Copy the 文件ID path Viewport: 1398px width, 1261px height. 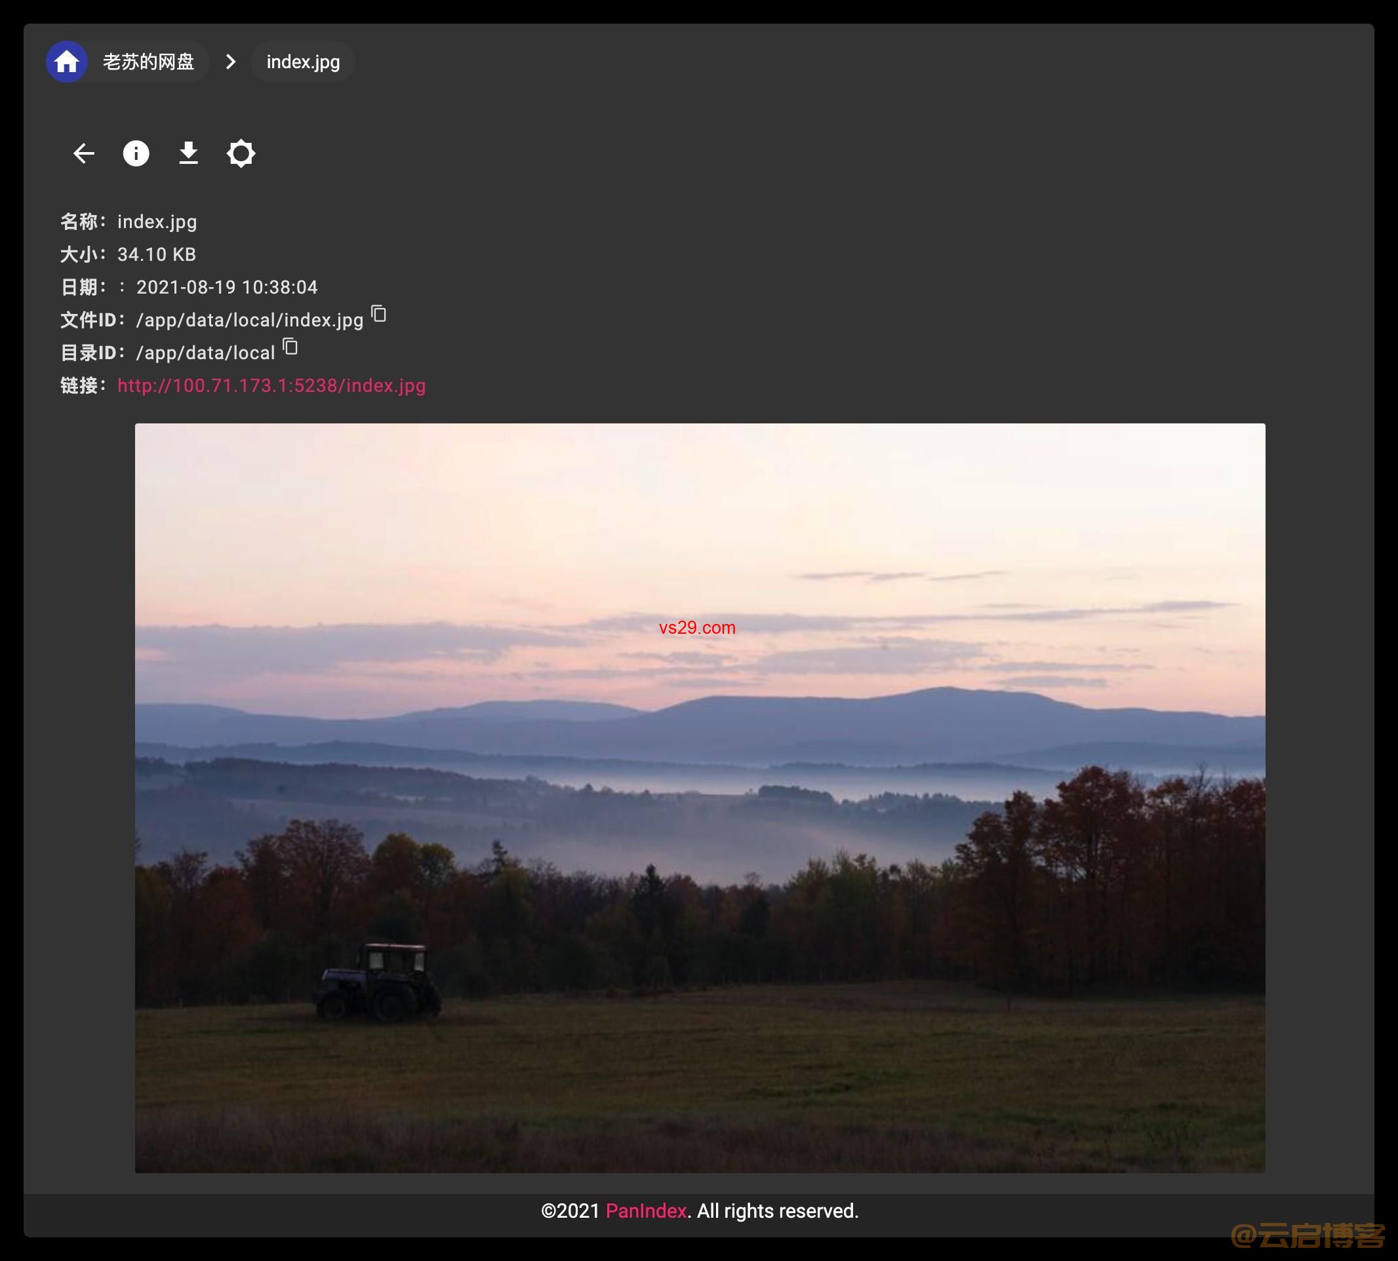(378, 314)
